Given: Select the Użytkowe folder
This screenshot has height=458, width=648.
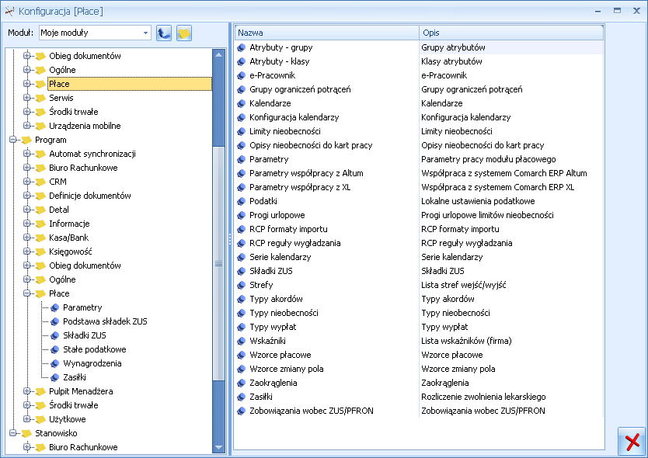Looking at the screenshot, I should pos(68,419).
